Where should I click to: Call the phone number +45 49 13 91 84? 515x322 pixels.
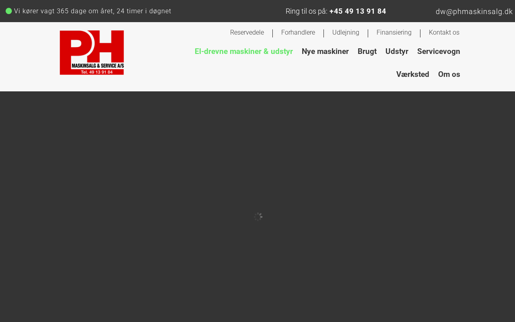point(358,11)
